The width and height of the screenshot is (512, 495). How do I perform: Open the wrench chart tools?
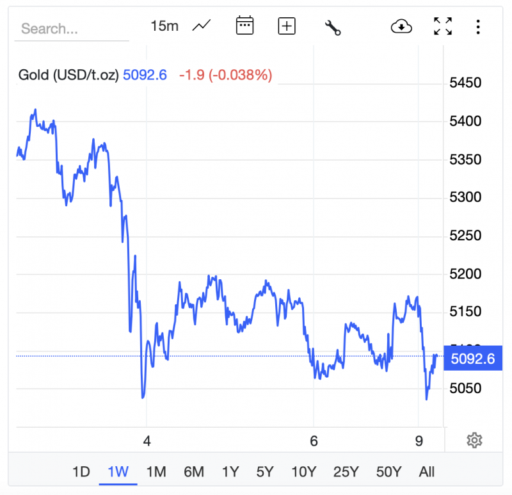333,27
